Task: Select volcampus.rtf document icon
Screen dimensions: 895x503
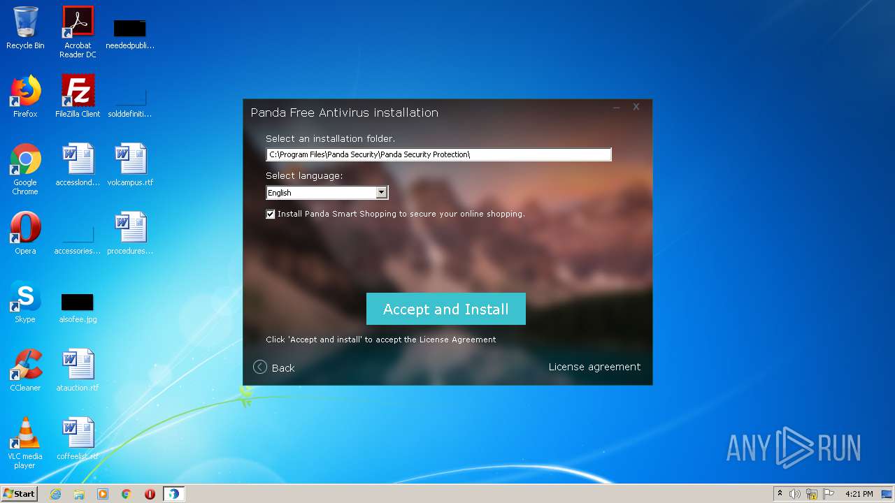Action: pos(130,165)
